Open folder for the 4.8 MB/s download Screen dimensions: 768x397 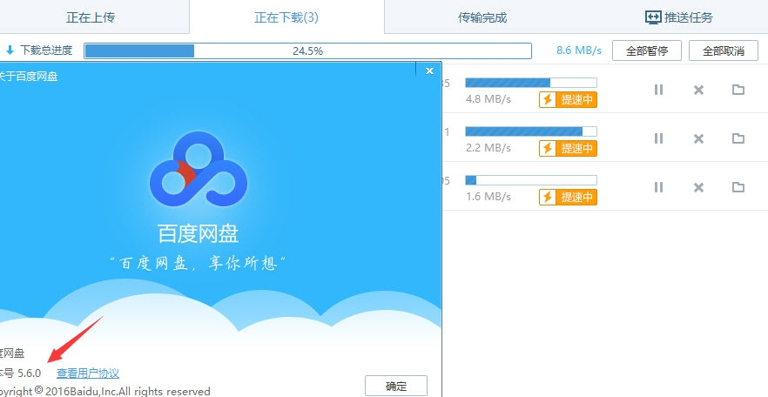[738, 90]
